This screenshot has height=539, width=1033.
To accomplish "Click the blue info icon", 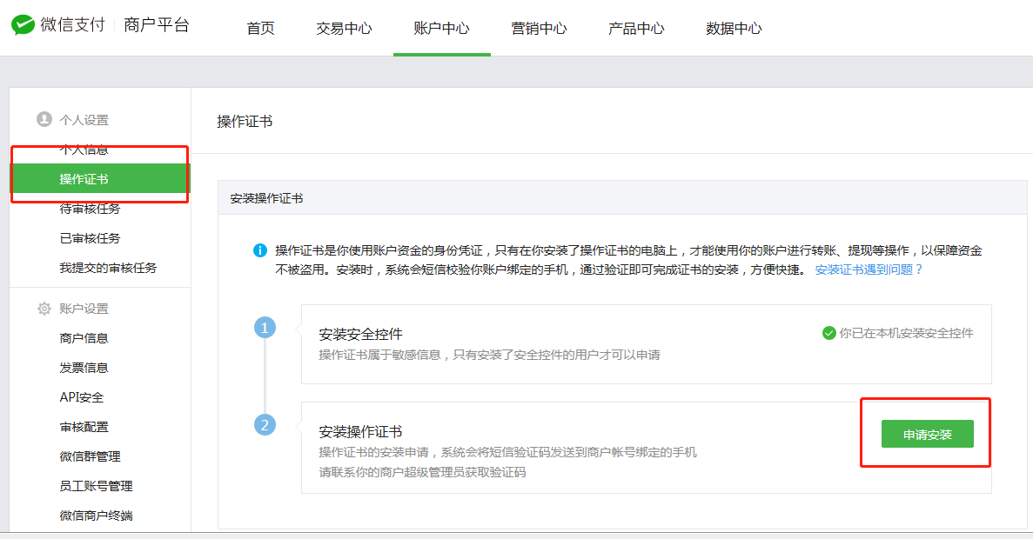I will pyautogui.click(x=259, y=250).
